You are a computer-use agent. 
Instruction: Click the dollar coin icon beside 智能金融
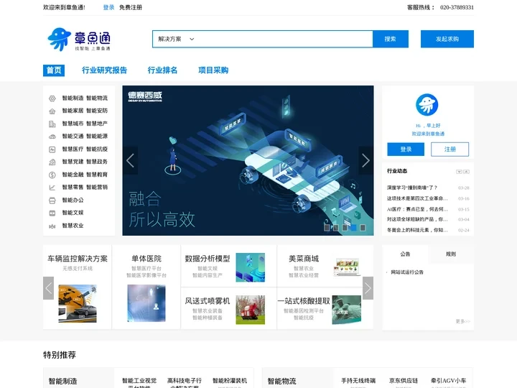[x=52, y=175]
